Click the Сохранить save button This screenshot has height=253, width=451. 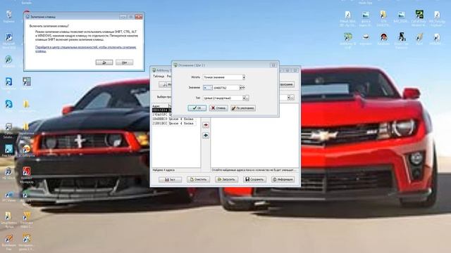[254, 180]
